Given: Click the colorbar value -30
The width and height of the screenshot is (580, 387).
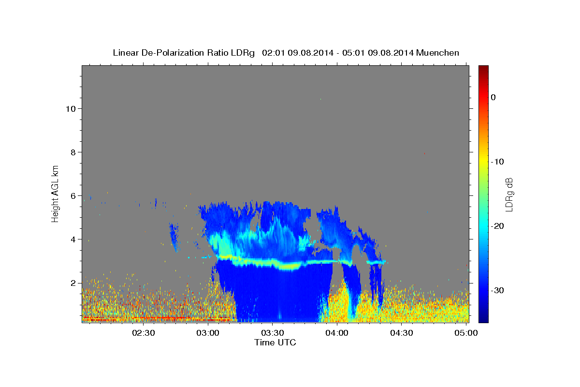Looking at the screenshot, I should pos(497,290).
